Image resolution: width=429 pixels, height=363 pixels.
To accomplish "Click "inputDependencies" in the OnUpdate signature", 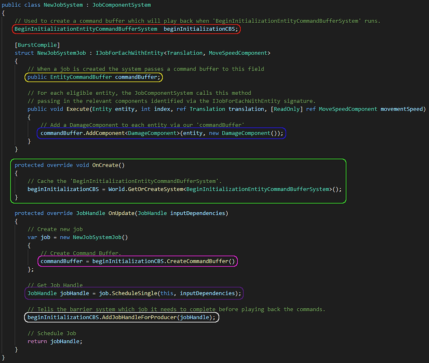I will [197, 213].
